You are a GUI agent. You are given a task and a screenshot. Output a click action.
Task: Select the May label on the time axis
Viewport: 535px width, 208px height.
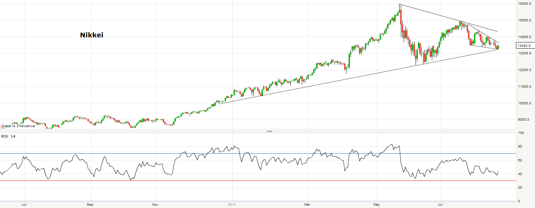click(x=376, y=204)
